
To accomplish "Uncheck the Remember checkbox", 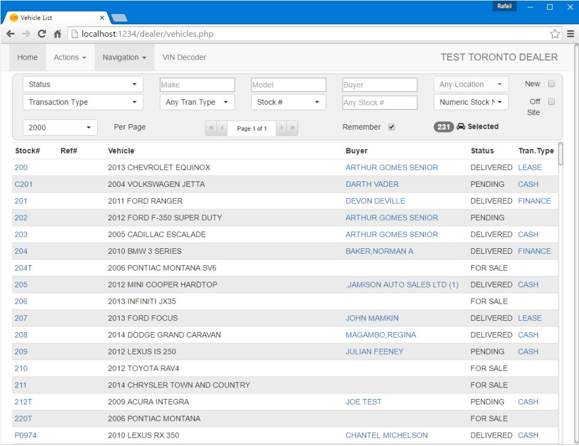I will (391, 127).
